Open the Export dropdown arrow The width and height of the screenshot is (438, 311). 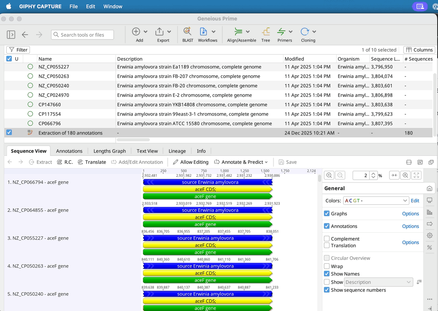pos(169,32)
